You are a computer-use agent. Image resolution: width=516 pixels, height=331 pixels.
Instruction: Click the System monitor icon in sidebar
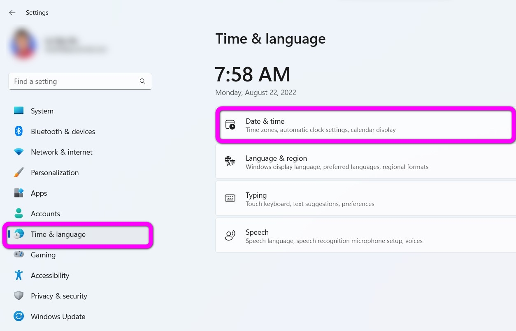pyautogui.click(x=19, y=111)
